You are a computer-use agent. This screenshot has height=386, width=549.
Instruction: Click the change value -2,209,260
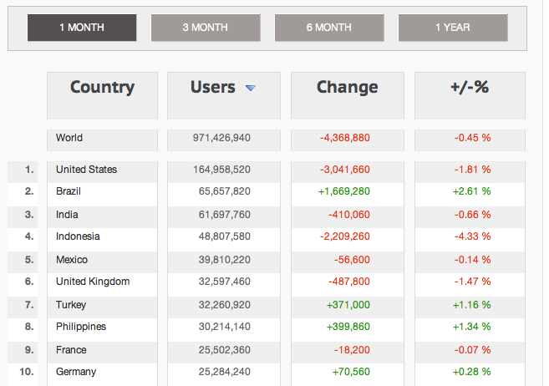345,236
